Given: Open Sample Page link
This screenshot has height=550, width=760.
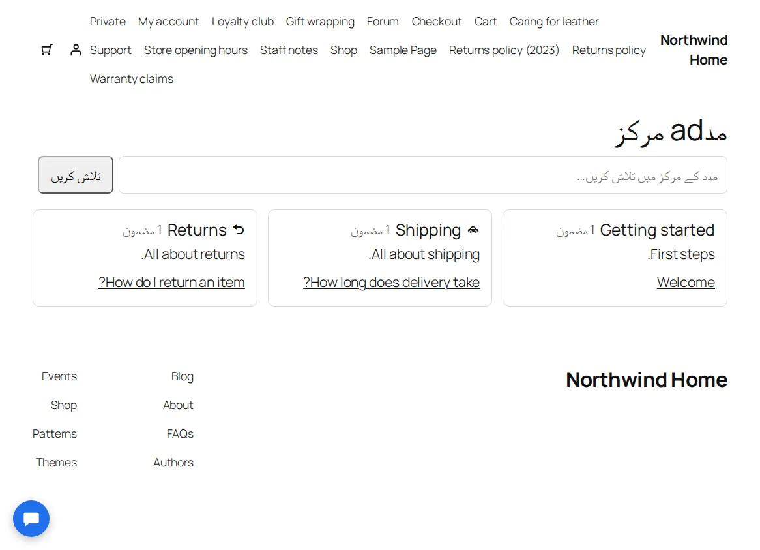Looking at the screenshot, I should click(403, 50).
